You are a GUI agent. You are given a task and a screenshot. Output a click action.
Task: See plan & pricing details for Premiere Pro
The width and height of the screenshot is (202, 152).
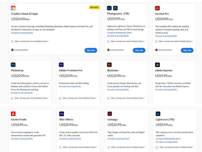(x=70, y=86)
